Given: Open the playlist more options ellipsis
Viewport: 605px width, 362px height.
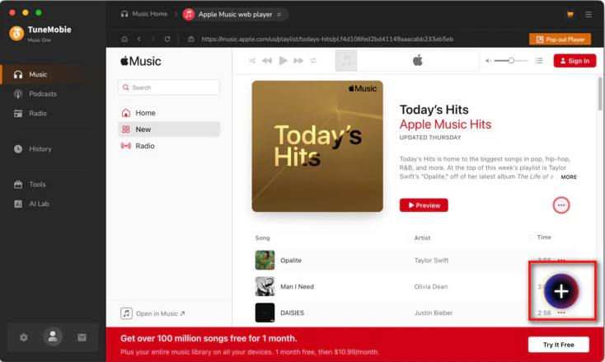Looking at the screenshot, I should 561,205.
